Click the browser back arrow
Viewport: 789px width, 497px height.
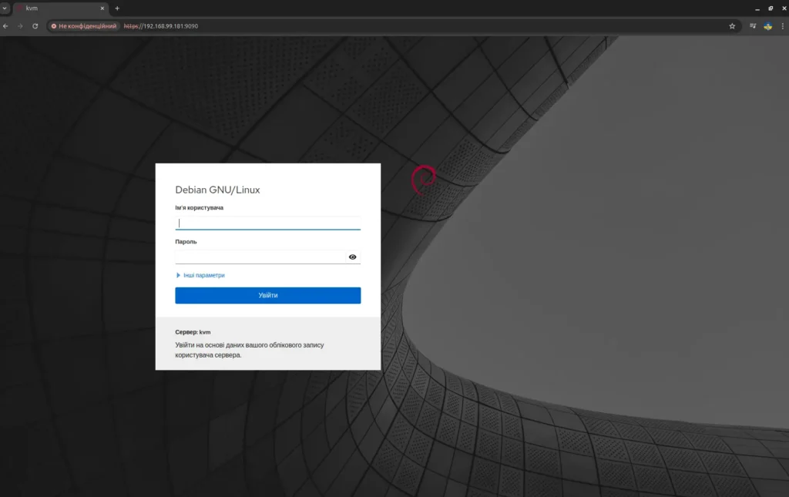5,26
